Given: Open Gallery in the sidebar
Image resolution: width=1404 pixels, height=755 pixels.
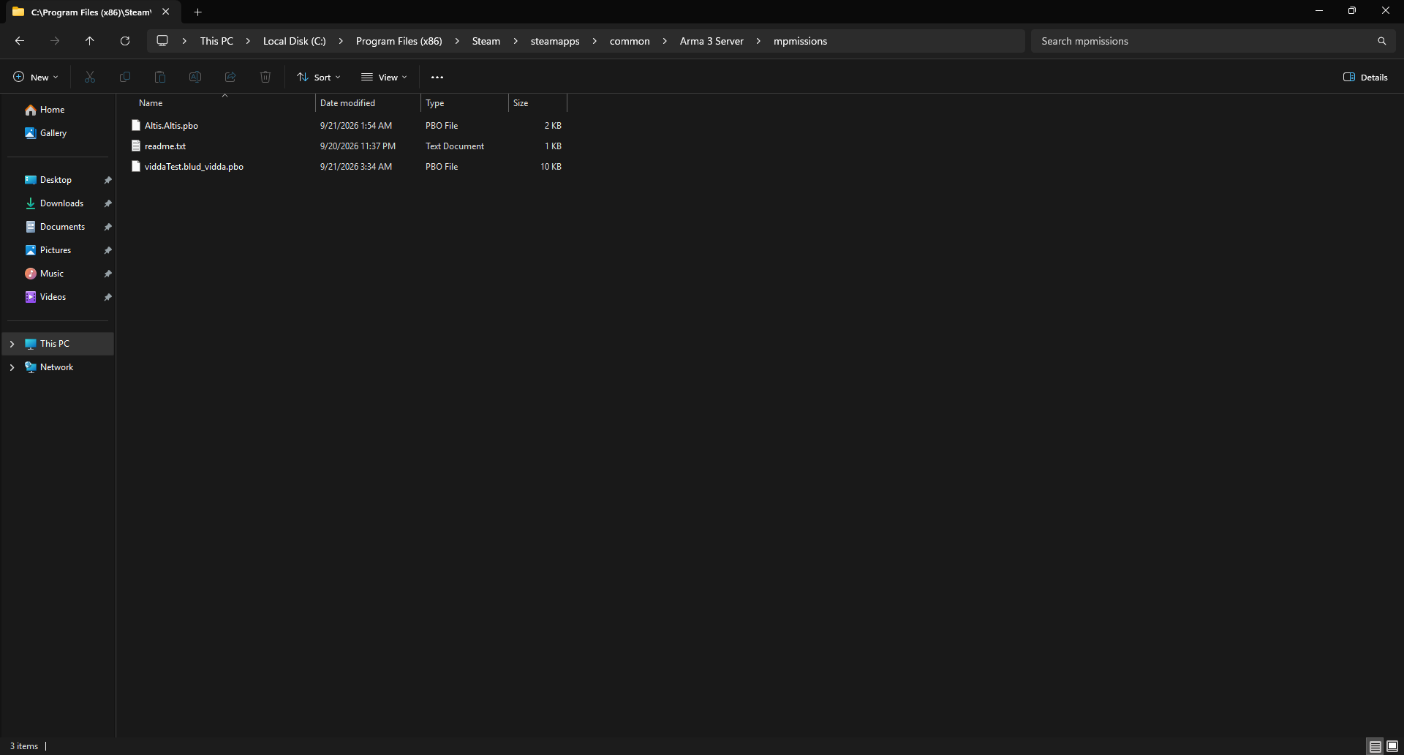Looking at the screenshot, I should click(53, 133).
